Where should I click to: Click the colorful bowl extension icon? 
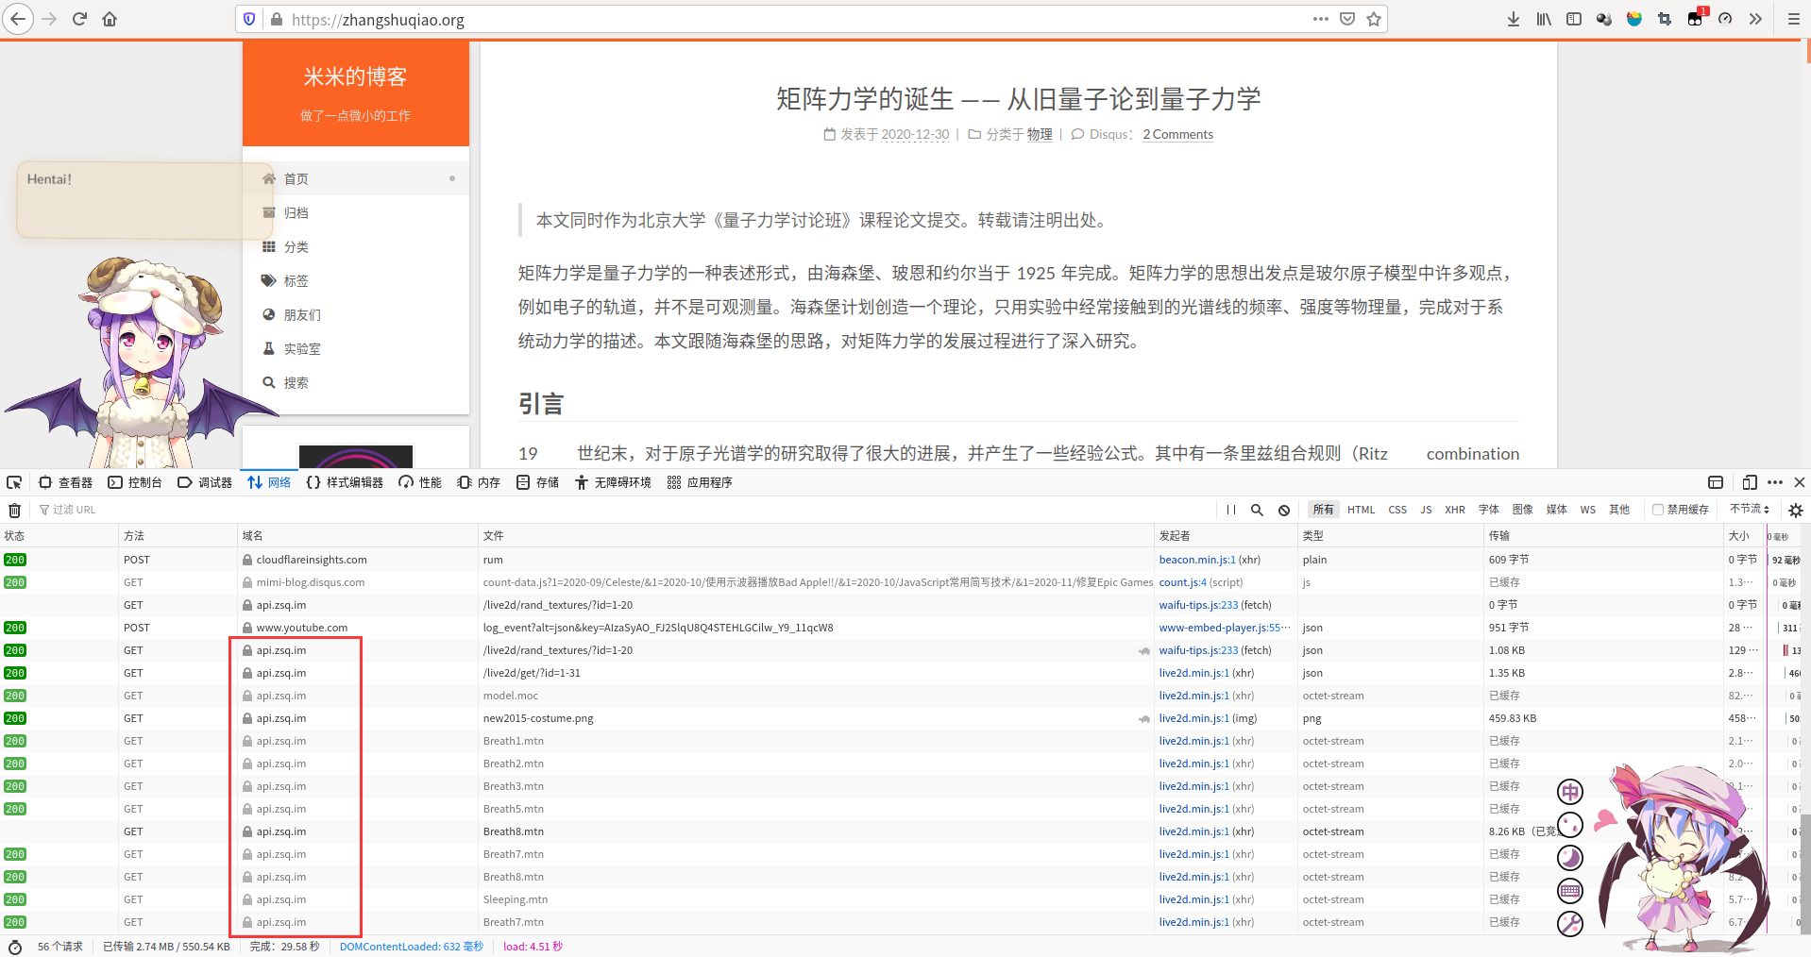1634,19
